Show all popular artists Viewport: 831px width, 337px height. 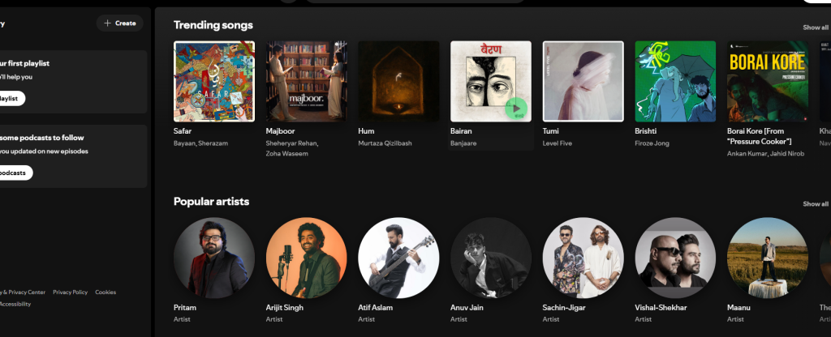coord(815,203)
